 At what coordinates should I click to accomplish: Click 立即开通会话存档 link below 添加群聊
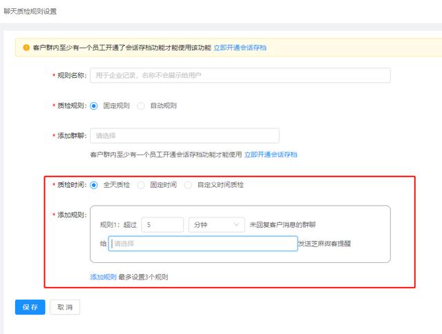click(271, 155)
